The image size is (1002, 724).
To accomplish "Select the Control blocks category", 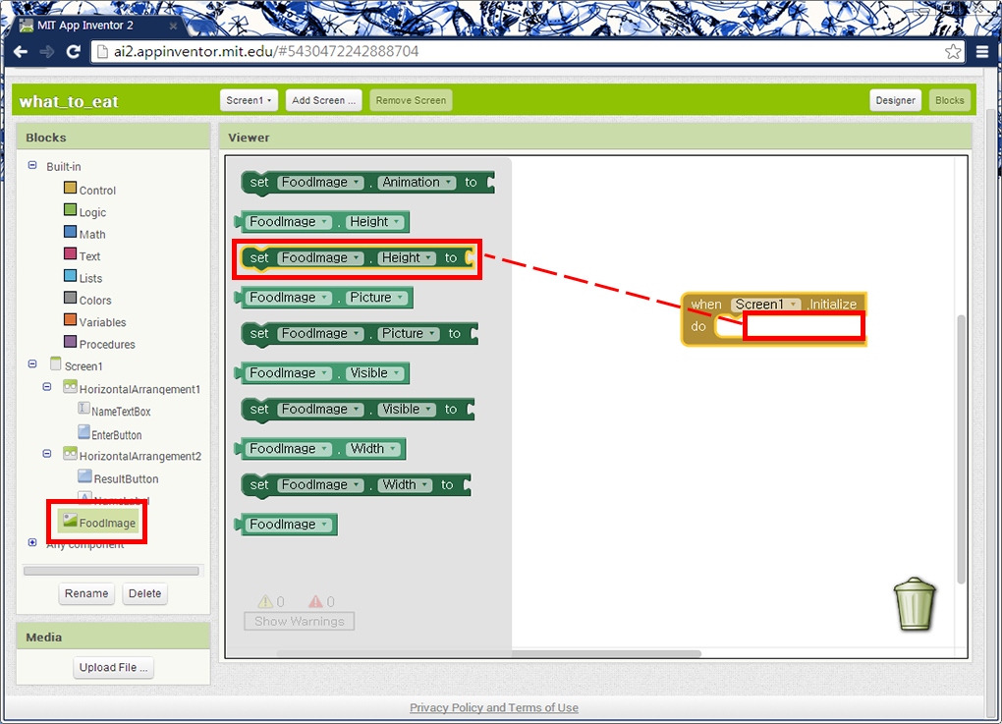I will 96,191.
